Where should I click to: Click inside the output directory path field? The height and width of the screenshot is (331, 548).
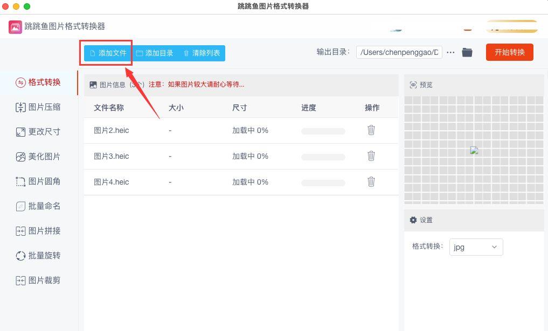point(399,52)
